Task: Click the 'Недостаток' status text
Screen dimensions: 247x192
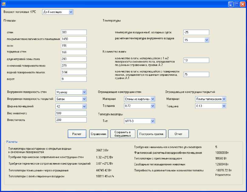Action: [x=223, y=175]
